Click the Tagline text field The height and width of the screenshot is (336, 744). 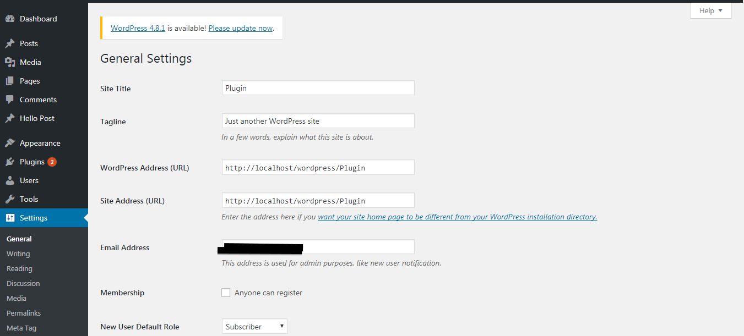[x=318, y=121]
